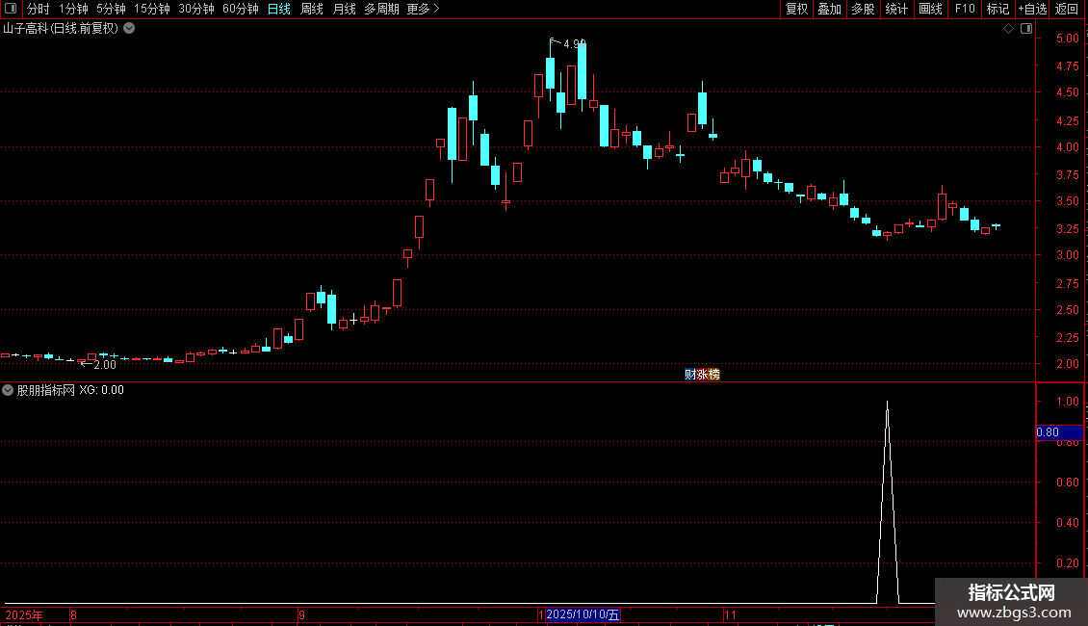Screen dimensions: 1088x626
Task: Expand 股朋指标网 indicator dropdown arrow
Action: pos(8,390)
